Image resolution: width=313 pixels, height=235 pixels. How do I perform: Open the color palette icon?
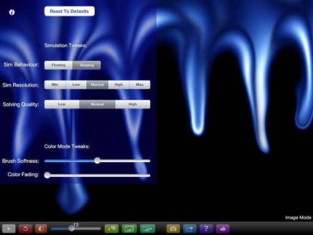(x=111, y=228)
